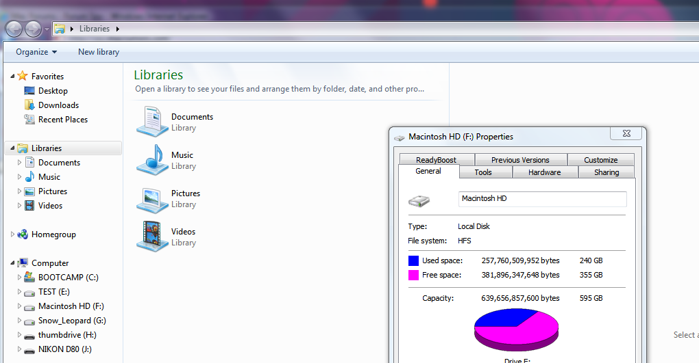Switch to Previous Versions tab

(x=520, y=160)
